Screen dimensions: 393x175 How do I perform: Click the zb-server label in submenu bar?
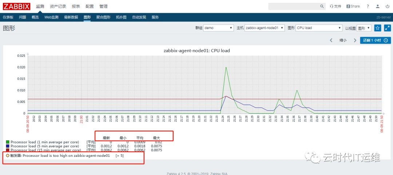click(x=384, y=17)
